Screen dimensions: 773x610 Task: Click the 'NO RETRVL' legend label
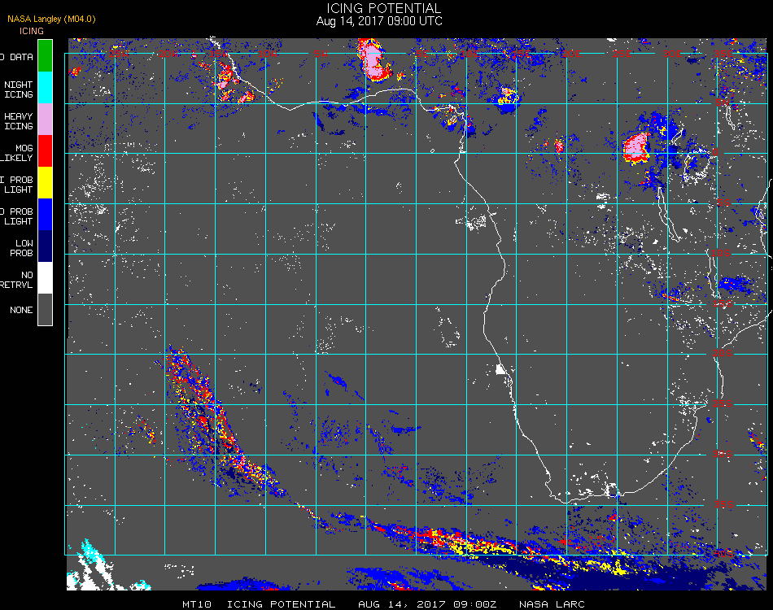pos(17,280)
